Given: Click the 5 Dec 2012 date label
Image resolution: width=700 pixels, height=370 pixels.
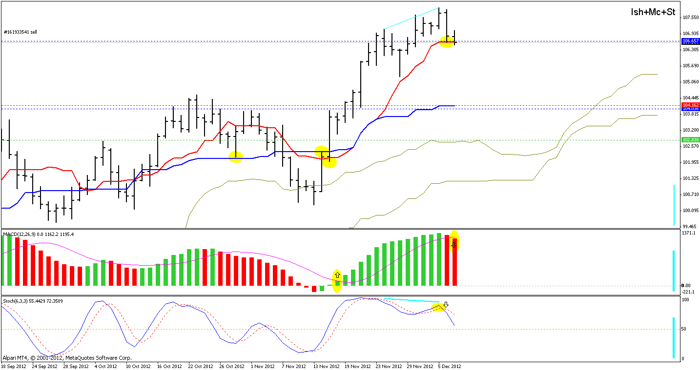Looking at the screenshot, I should (449, 366).
